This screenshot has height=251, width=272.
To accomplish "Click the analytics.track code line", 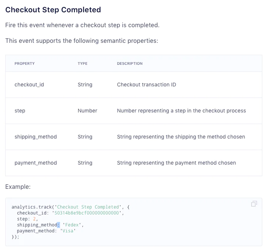I will 70,207.
